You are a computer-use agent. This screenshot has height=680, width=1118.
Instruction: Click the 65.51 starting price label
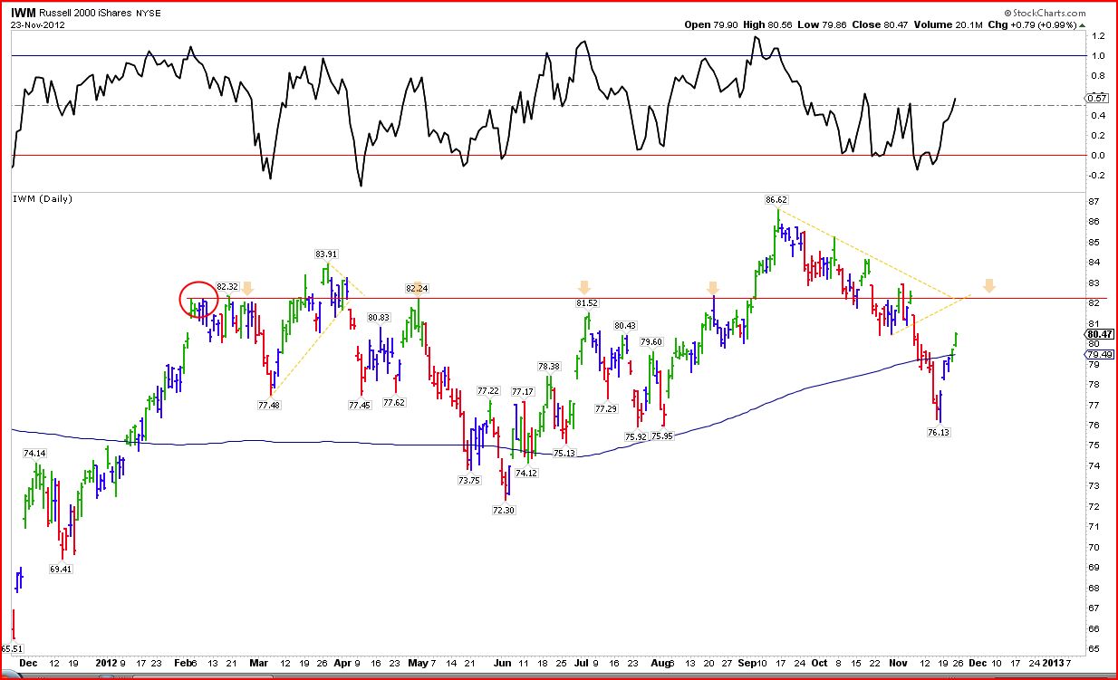pyautogui.click(x=12, y=648)
